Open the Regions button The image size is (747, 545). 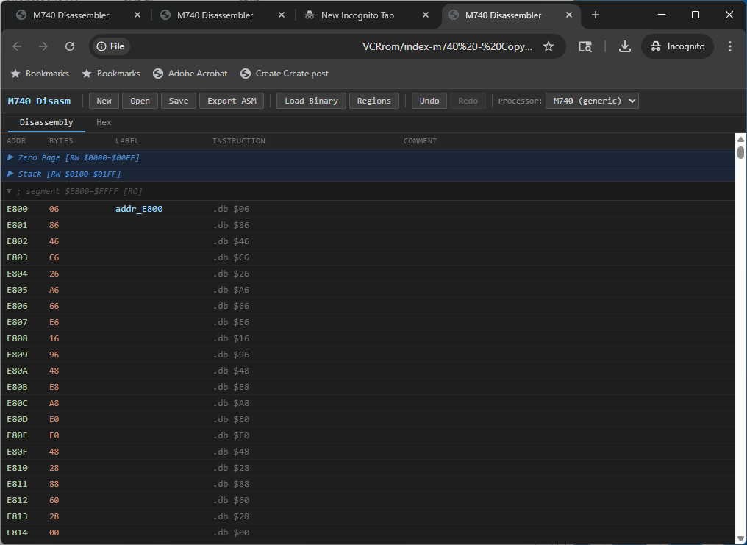click(x=374, y=101)
